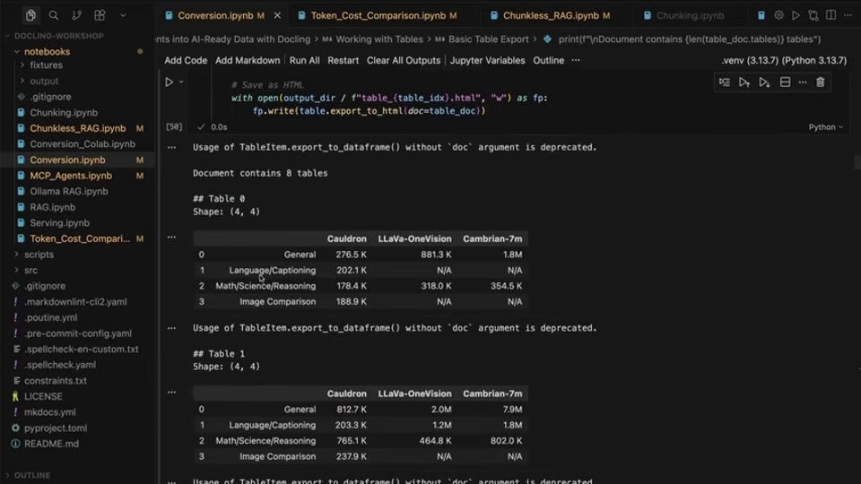Click the "Document contains 8 tables" output text
The height and width of the screenshot is (484, 861).
[260, 173]
